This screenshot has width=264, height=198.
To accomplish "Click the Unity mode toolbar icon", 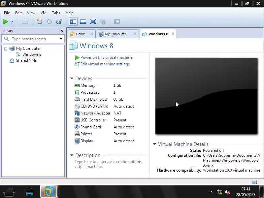I will [x=103, y=21].
